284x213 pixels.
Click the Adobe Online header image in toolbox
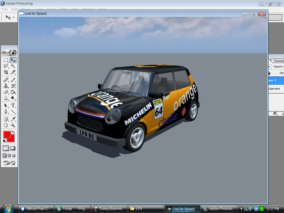click(9, 53)
